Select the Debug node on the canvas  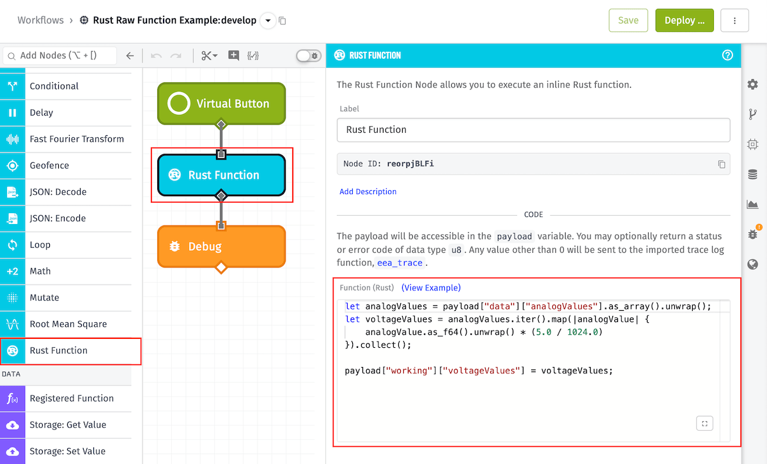coord(221,246)
